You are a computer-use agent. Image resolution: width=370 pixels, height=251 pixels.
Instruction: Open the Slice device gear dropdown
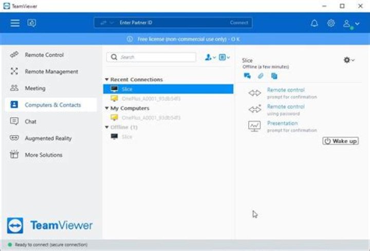pyautogui.click(x=349, y=60)
